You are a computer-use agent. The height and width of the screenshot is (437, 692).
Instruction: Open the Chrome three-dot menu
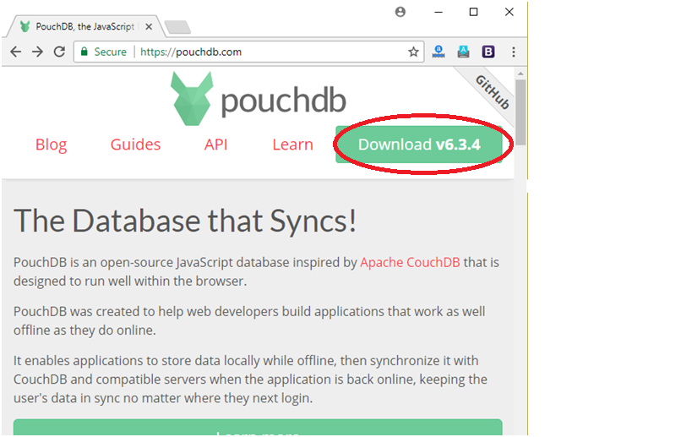click(x=513, y=52)
